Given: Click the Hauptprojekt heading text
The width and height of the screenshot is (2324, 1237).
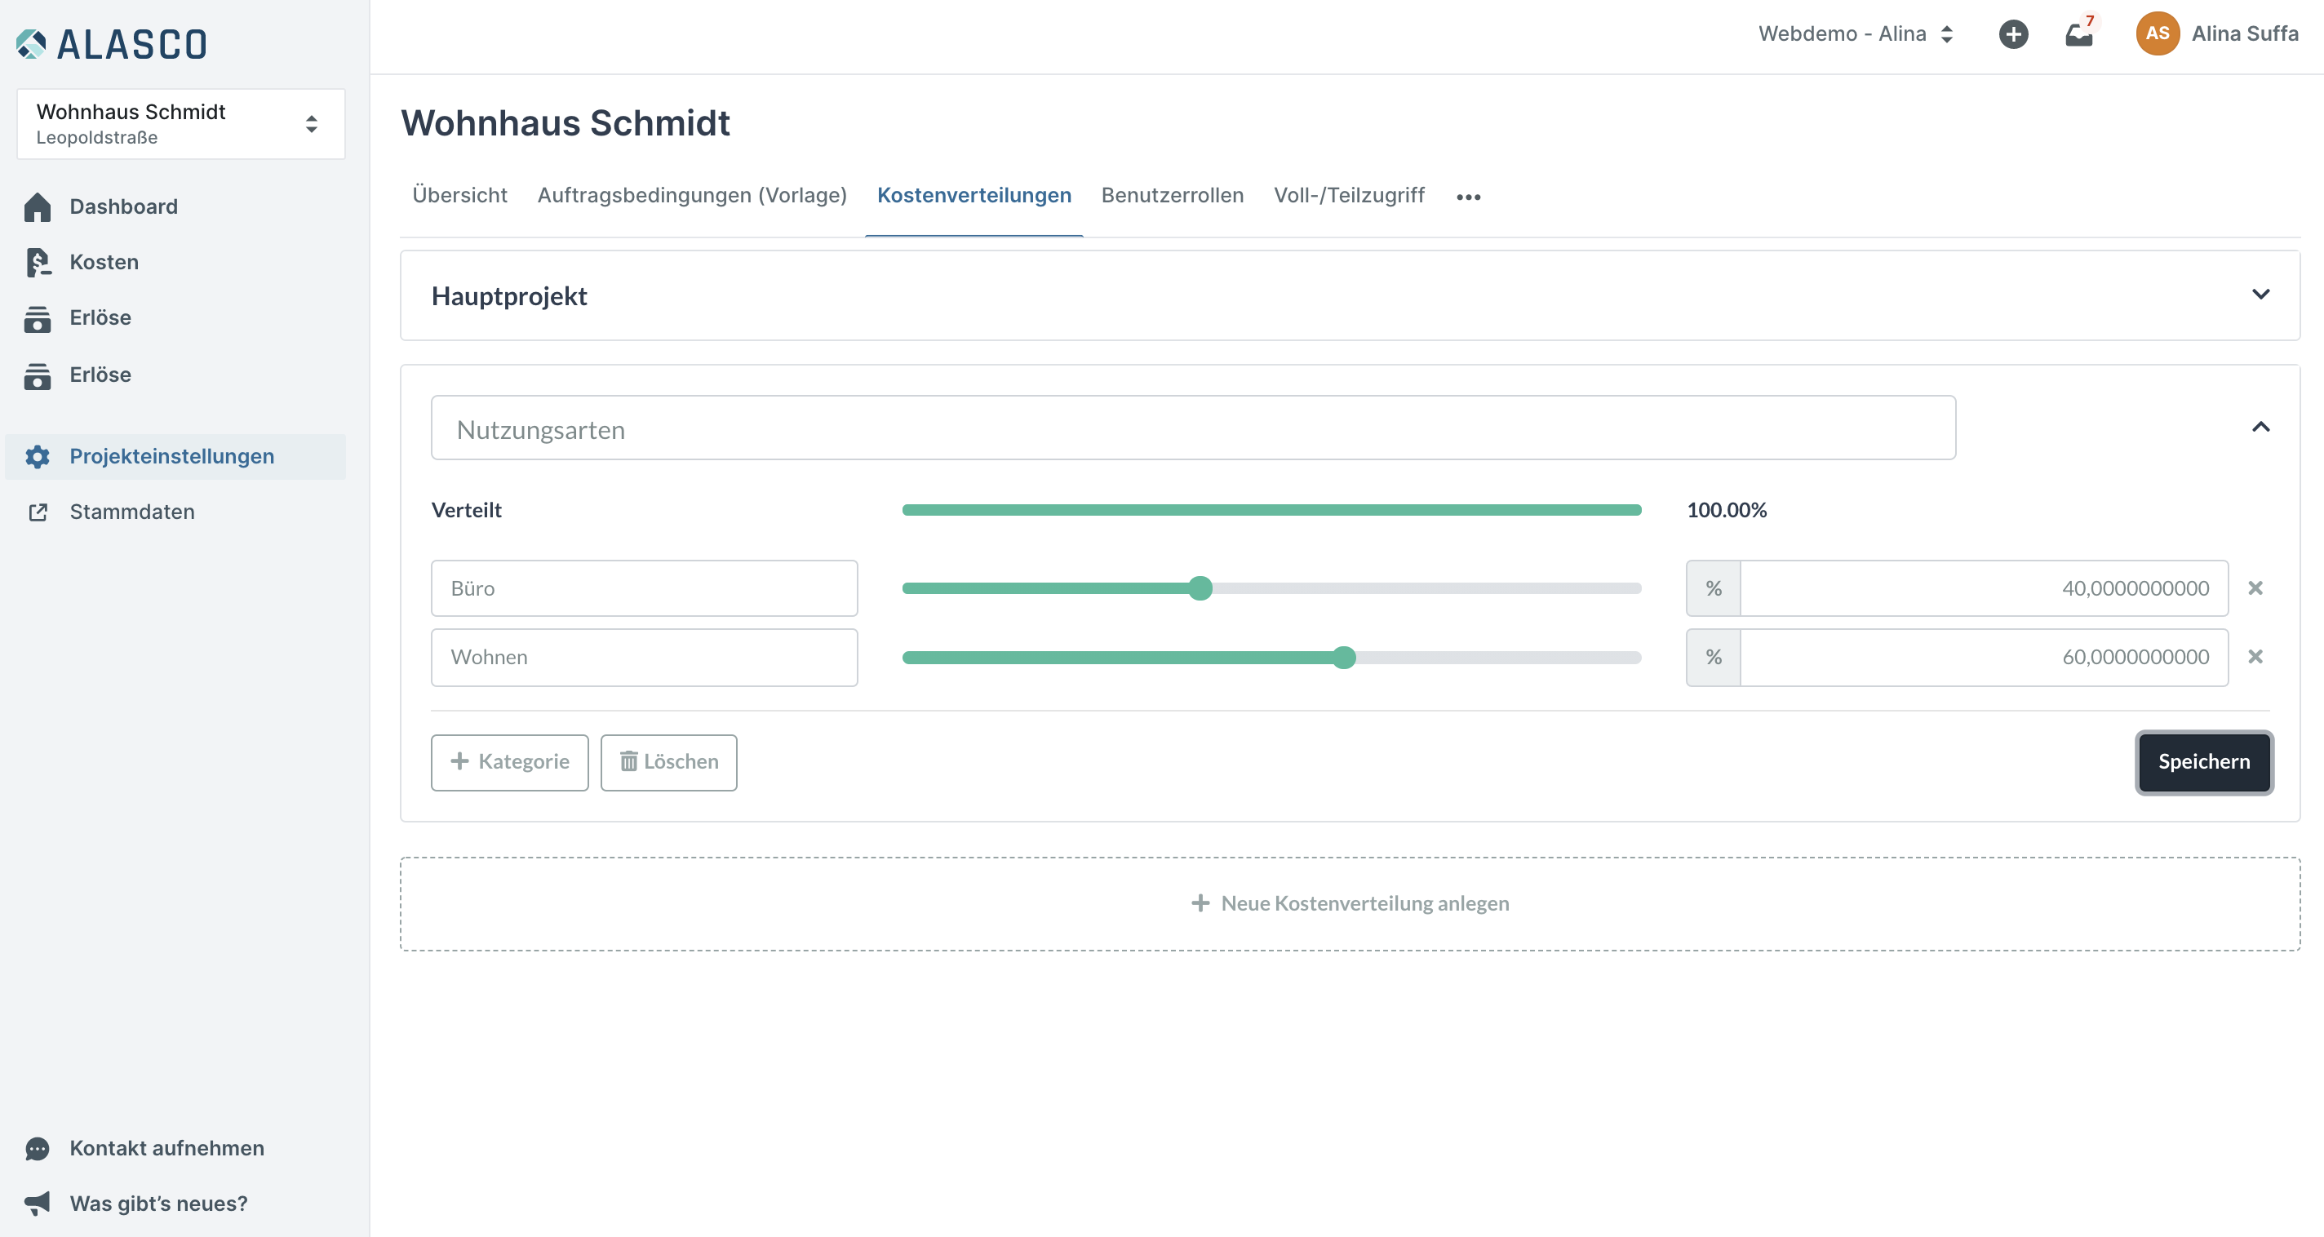Looking at the screenshot, I should tap(509, 296).
